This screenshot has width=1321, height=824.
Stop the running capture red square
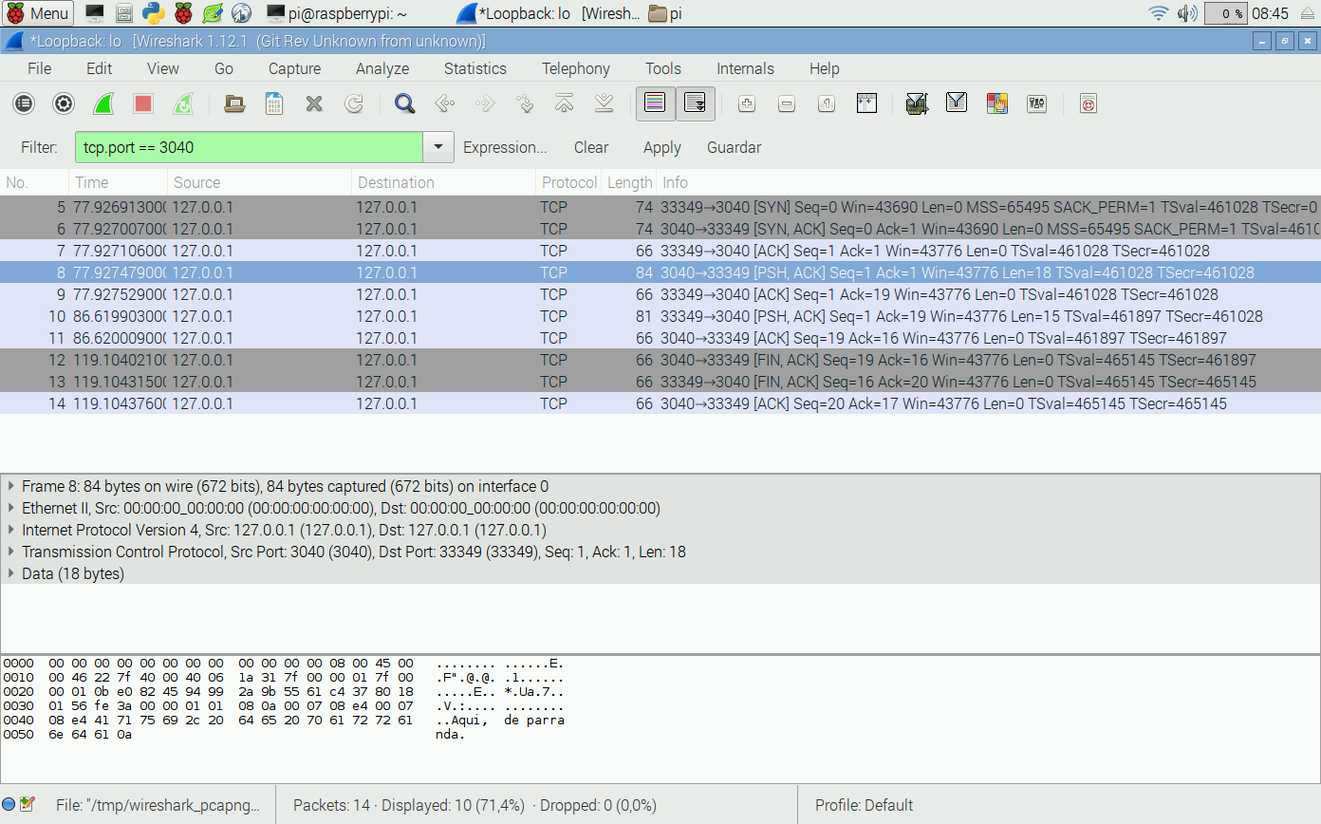(x=143, y=103)
